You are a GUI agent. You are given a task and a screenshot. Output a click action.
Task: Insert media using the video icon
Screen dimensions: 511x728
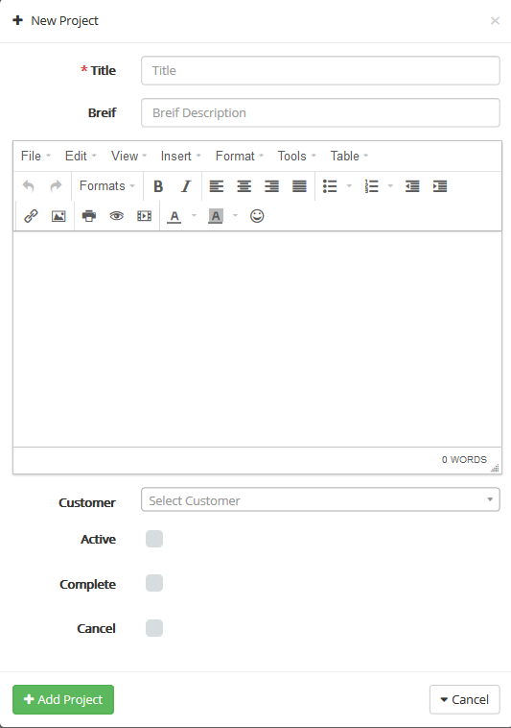point(144,216)
